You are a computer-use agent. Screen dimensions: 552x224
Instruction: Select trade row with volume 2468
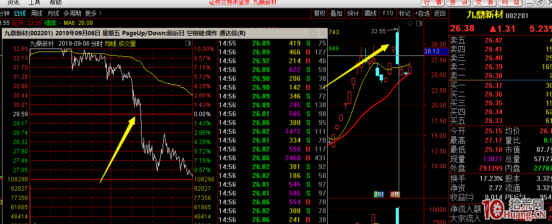(273, 158)
